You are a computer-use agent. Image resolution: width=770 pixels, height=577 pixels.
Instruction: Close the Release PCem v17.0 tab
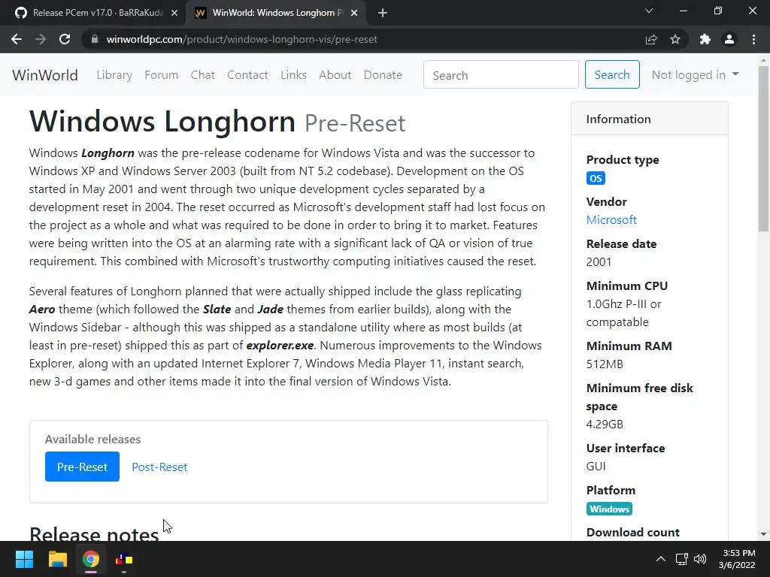point(174,13)
